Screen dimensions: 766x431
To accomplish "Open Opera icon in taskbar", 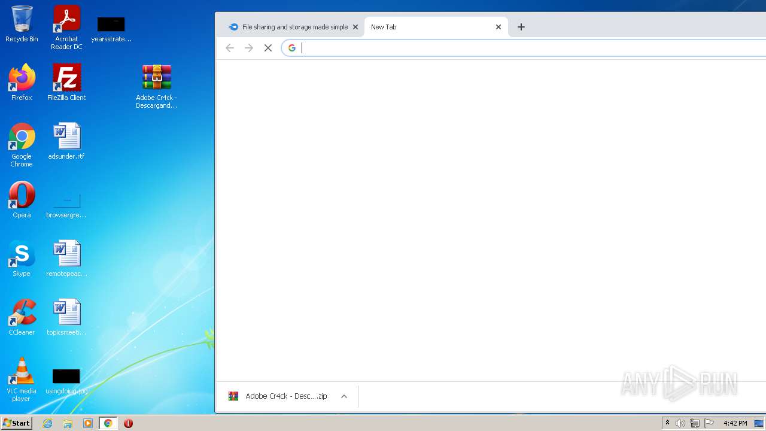I will [x=128, y=423].
